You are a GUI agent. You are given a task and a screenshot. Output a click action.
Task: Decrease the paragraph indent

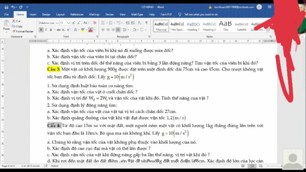pyautogui.click(x=128, y=23)
